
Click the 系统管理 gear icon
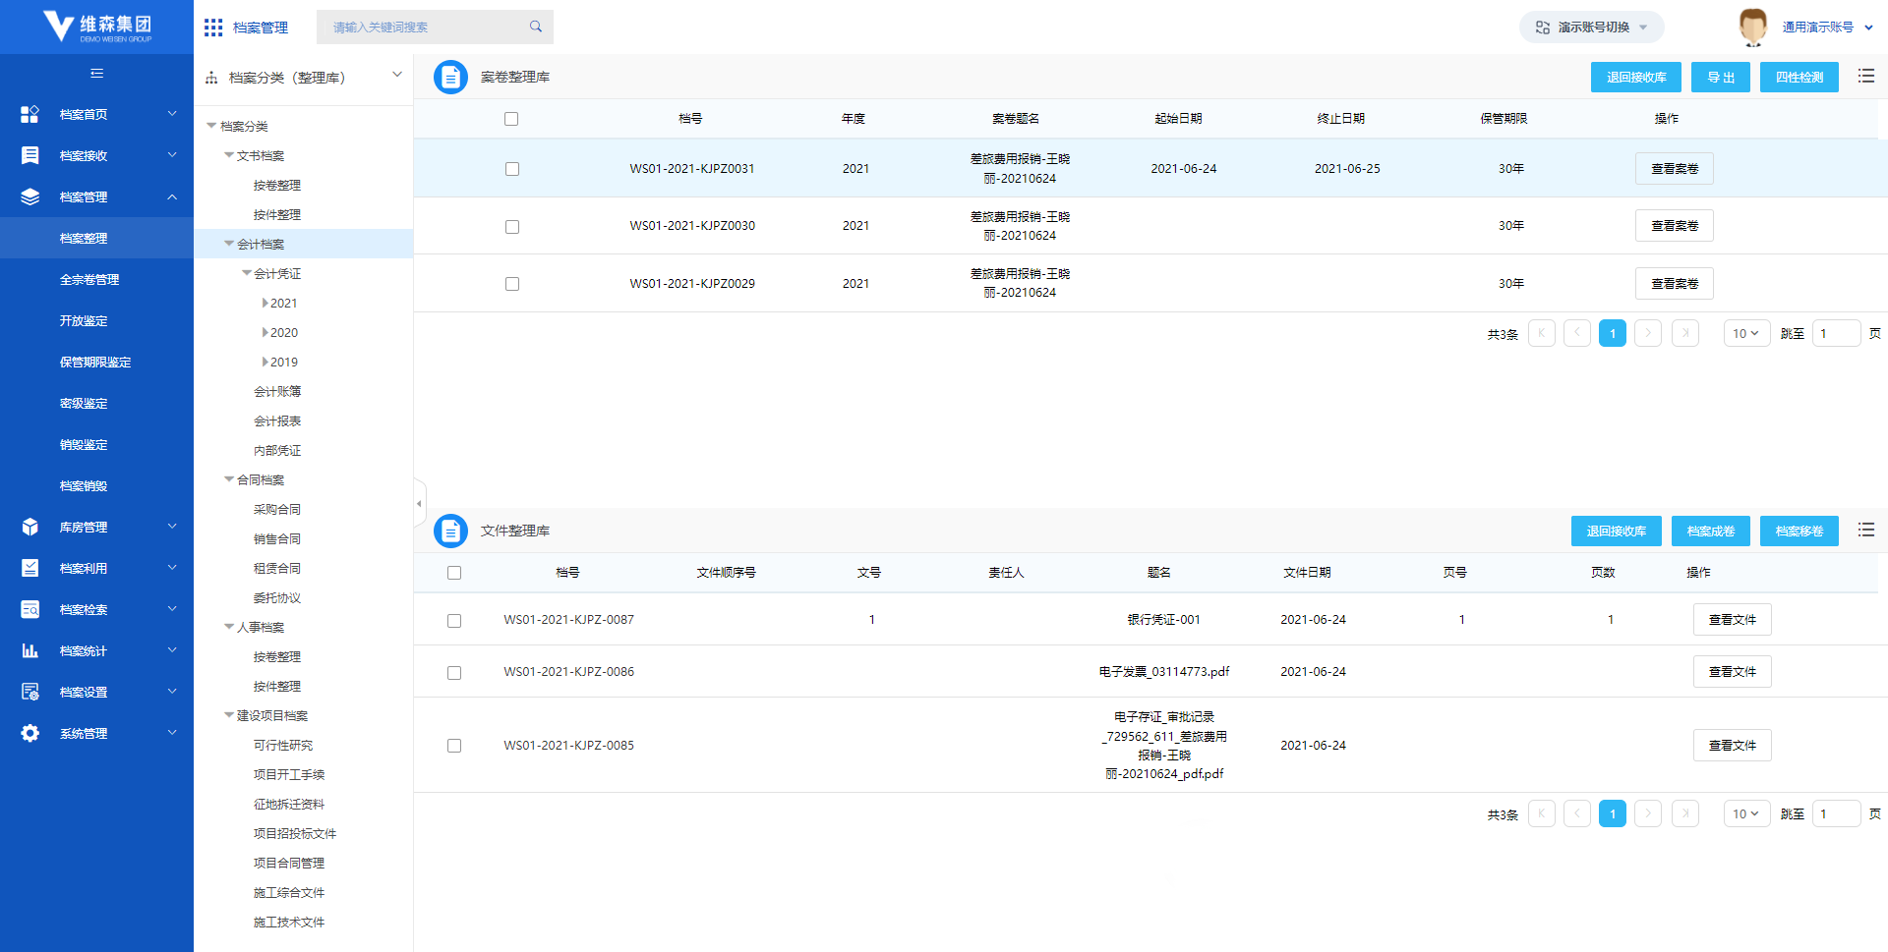[x=30, y=734]
